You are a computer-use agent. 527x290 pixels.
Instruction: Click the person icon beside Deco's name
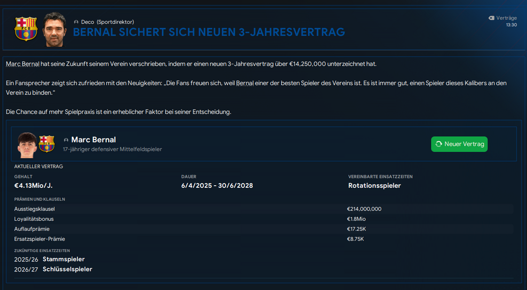pos(76,22)
